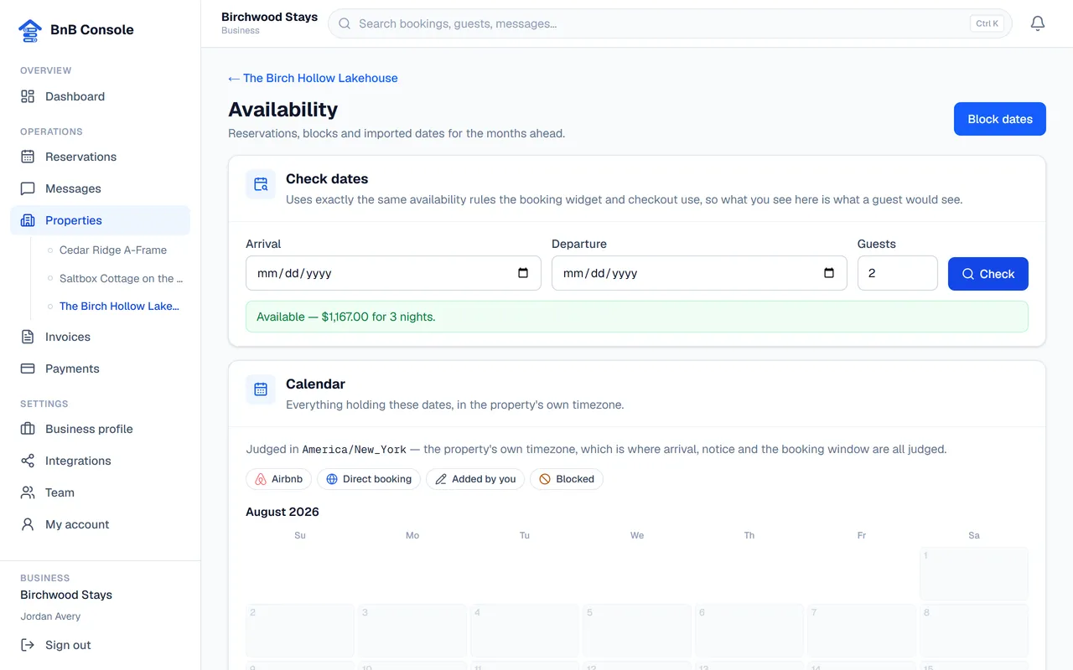Select Properties in sidebar
This screenshot has width=1073, height=670.
[x=101, y=220]
